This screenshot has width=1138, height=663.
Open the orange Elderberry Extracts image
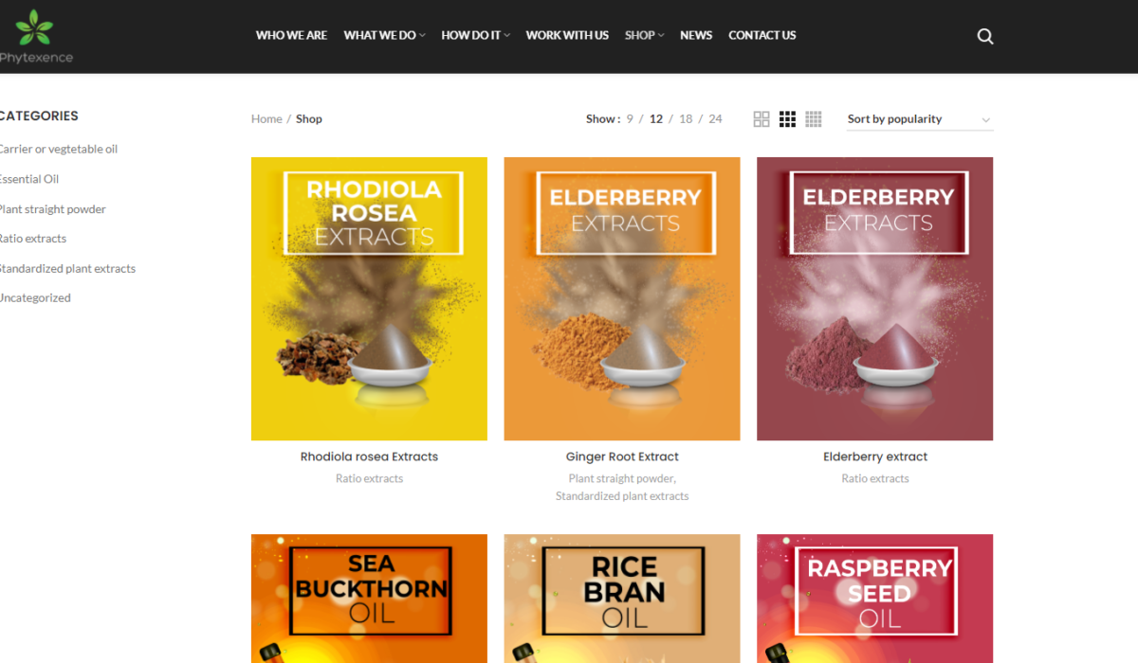coord(622,298)
